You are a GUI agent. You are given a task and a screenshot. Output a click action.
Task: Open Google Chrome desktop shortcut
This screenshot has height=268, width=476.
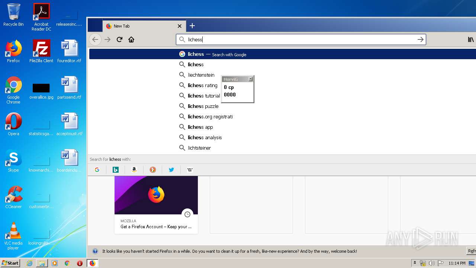point(13,90)
